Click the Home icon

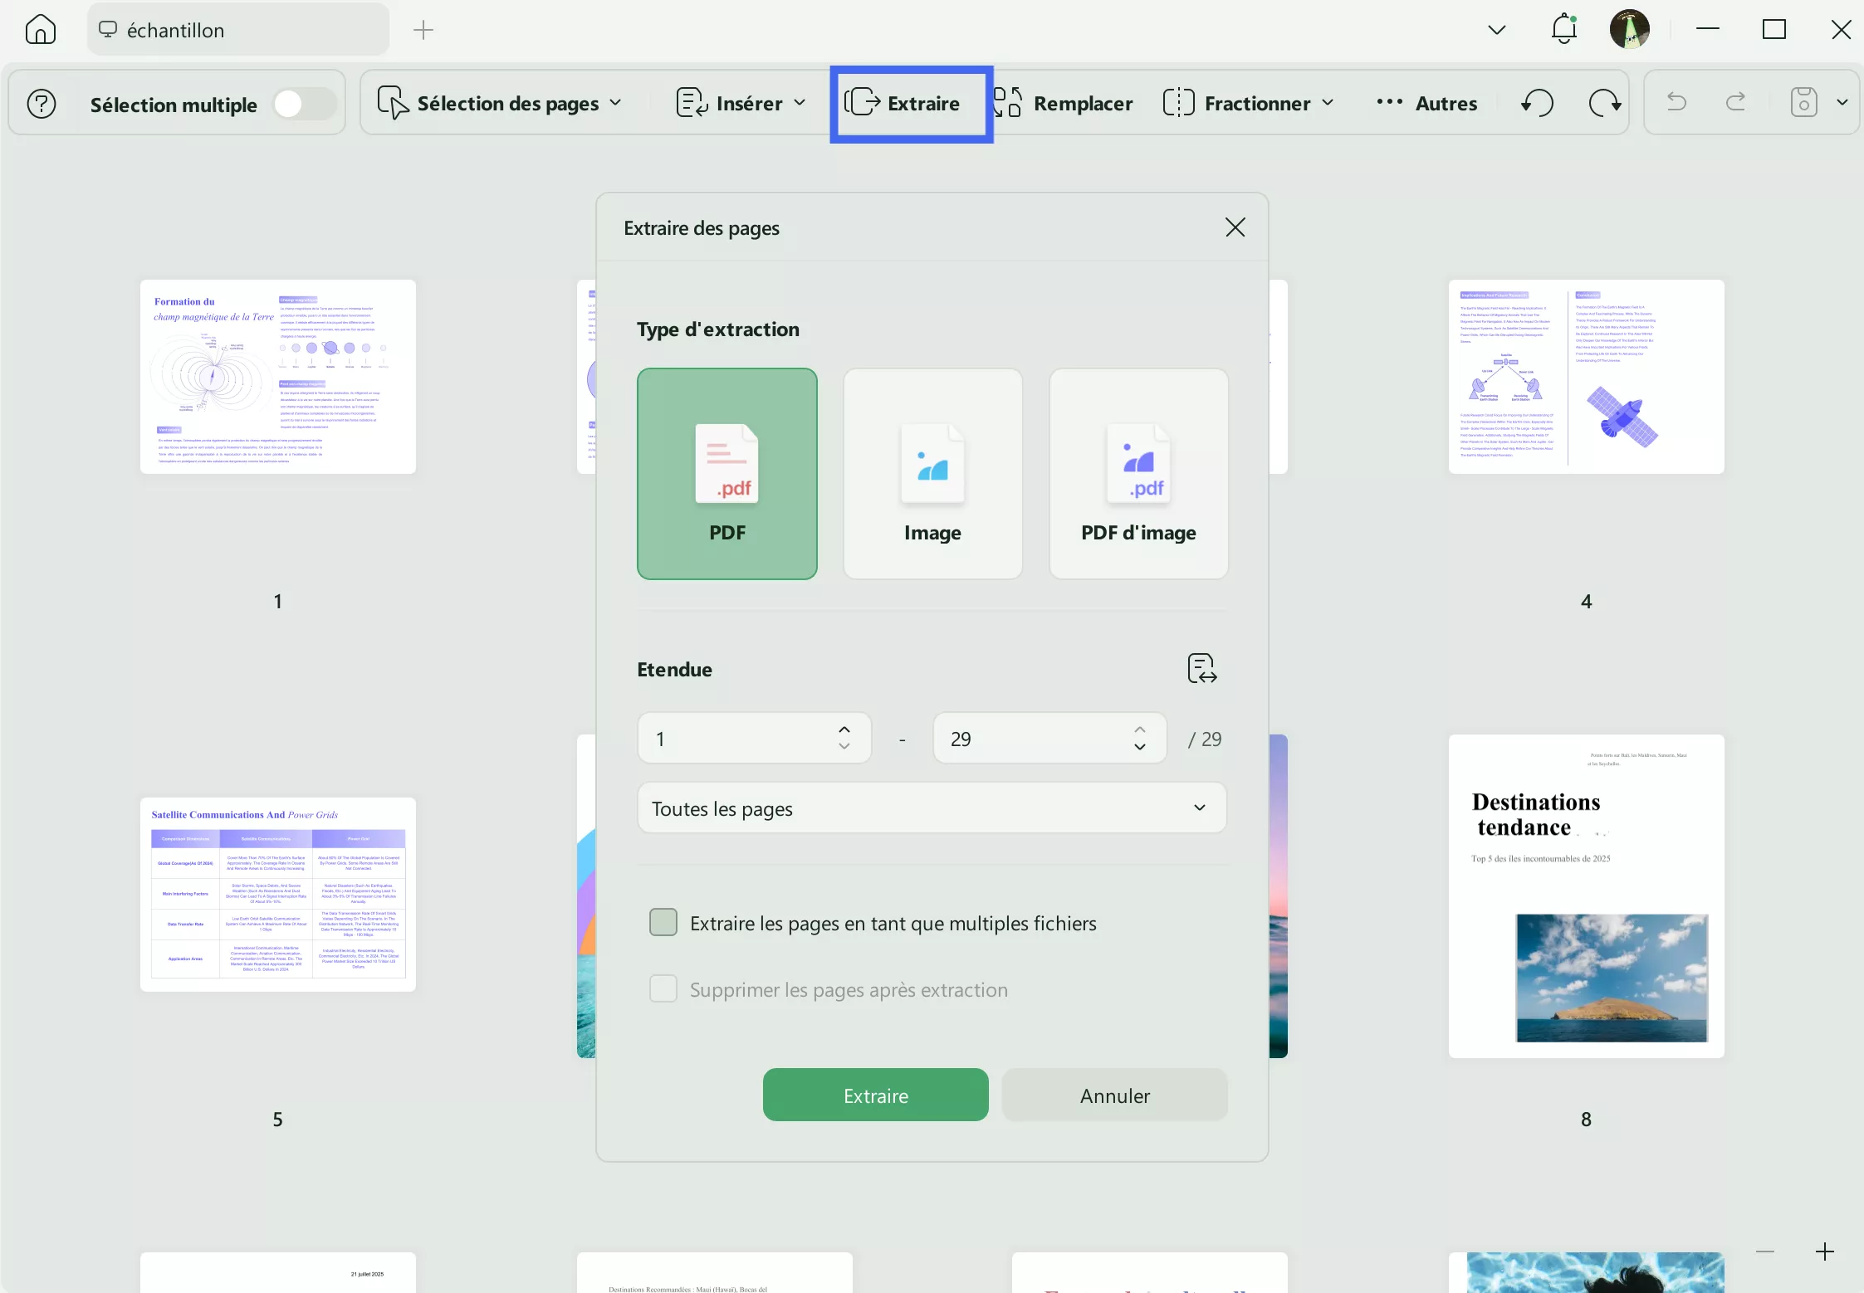[40, 30]
